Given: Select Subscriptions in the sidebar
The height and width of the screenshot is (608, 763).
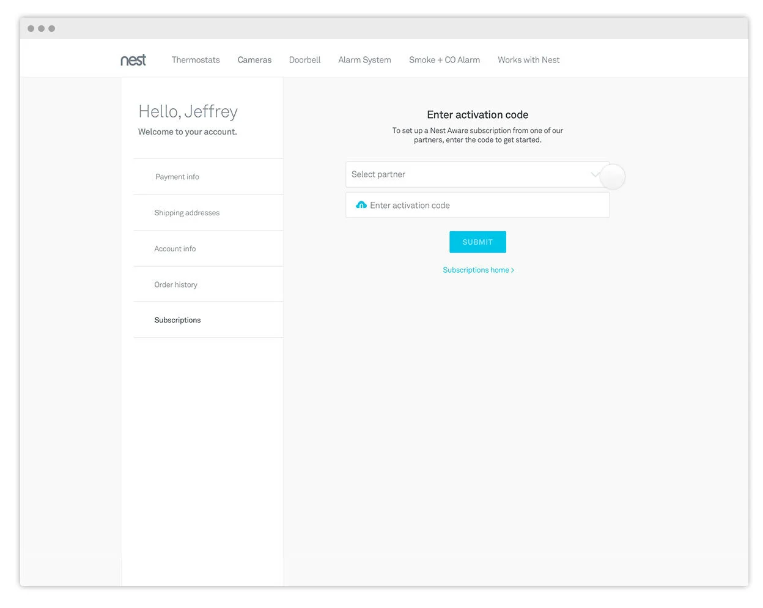Looking at the screenshot, I should [208, 320].
